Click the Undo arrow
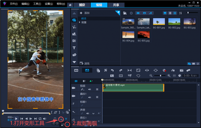The image size is (201, 128). 112,70
